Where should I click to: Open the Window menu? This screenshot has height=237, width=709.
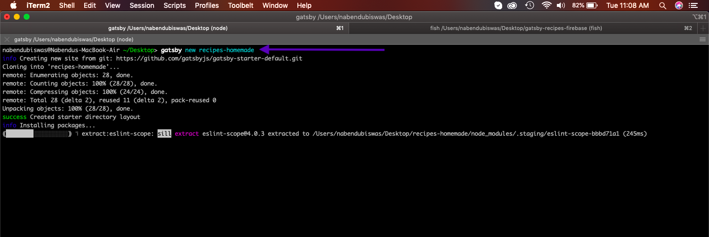tap(275, 5)
